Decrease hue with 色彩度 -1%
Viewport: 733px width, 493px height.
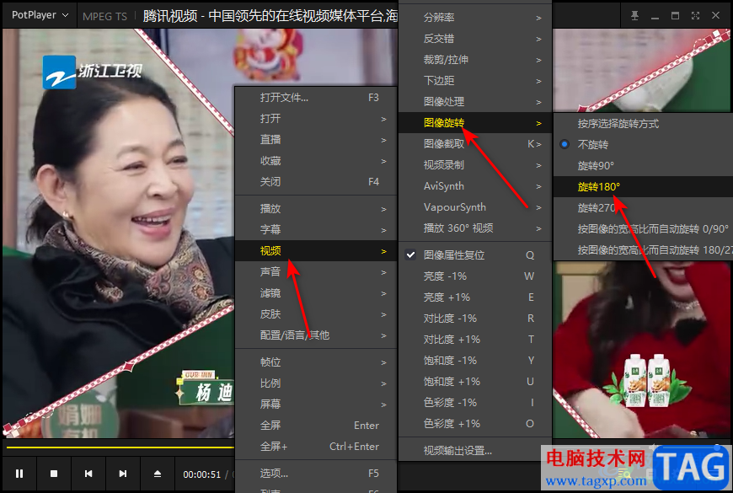[x=475, y=402]
